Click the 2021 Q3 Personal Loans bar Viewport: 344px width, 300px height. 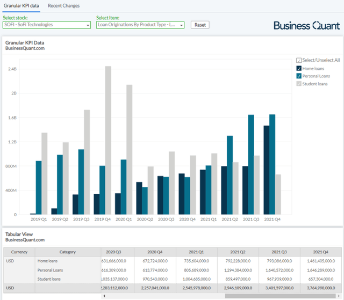(x=251, y=164)
